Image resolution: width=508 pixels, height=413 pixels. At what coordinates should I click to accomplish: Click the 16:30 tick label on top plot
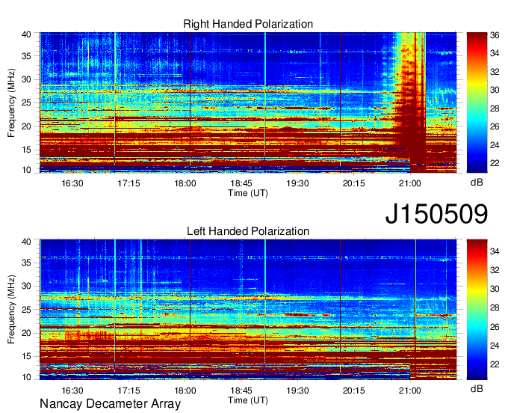pyautogui.click(x=72, y=183)
